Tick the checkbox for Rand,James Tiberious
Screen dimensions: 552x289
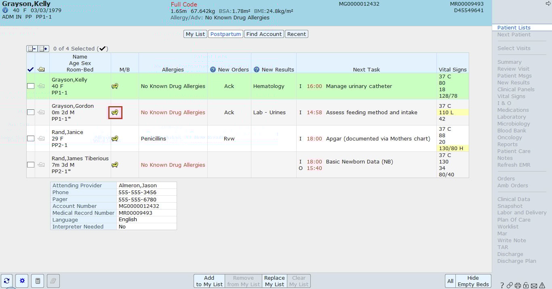click(x=31, y=165)
